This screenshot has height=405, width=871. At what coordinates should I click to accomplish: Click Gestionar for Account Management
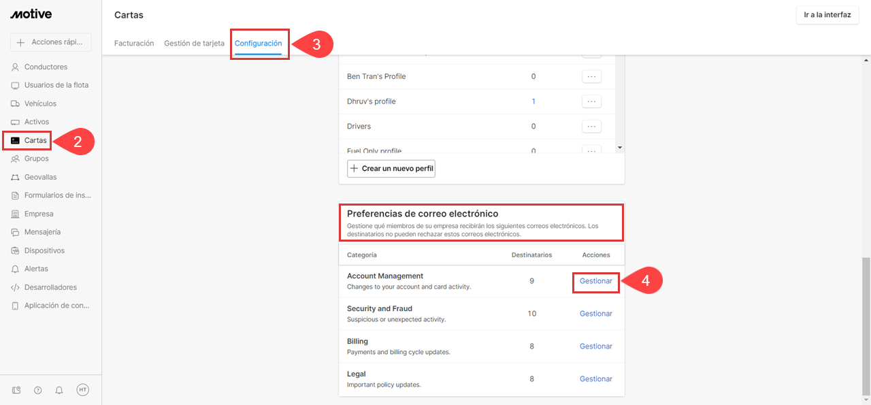595,281
